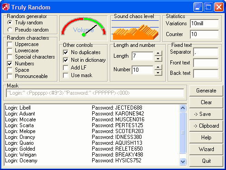Select the Pseudo random radio button
The image size is (226, 170).
[10, 30]
